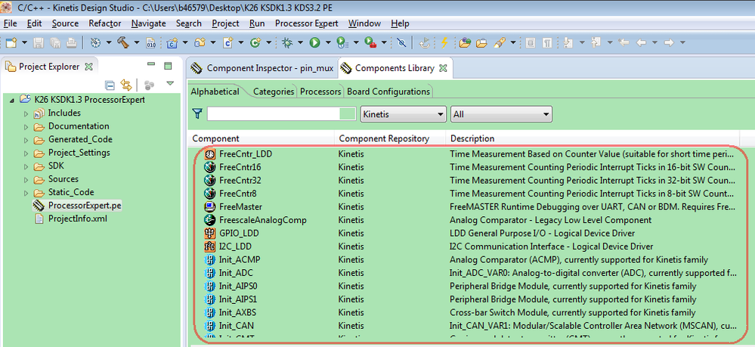
Task: Select the Alphabetical tab
Action: [215, 91]
